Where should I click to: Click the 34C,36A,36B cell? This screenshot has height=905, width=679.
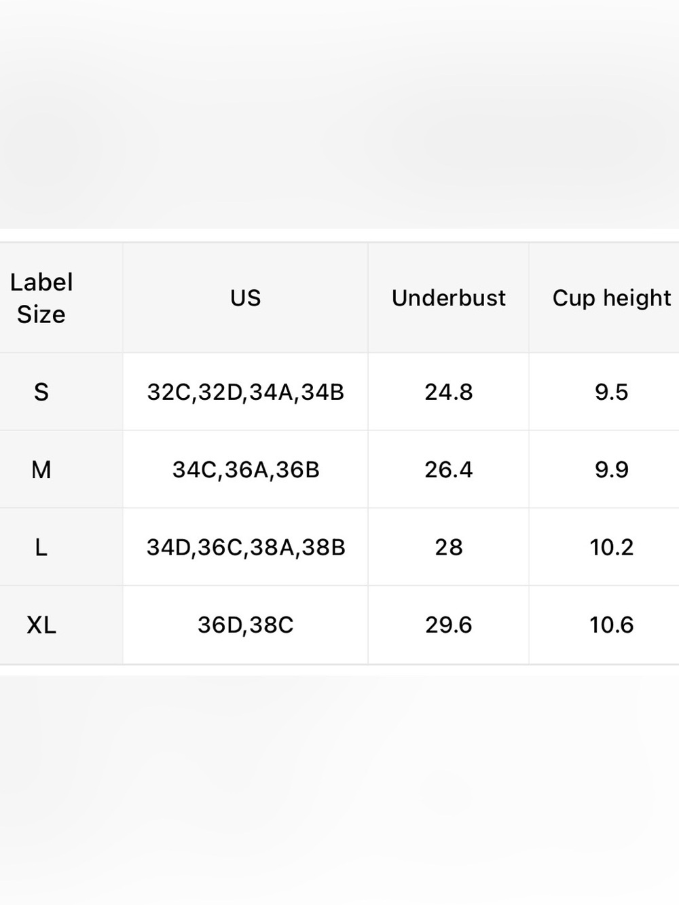(245, 469)
